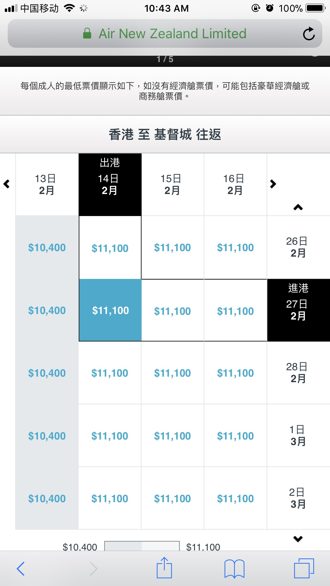Select the 16日 2月 departure column header
Image resolution: width=330 pixels, height=586 pixels.
235,184
